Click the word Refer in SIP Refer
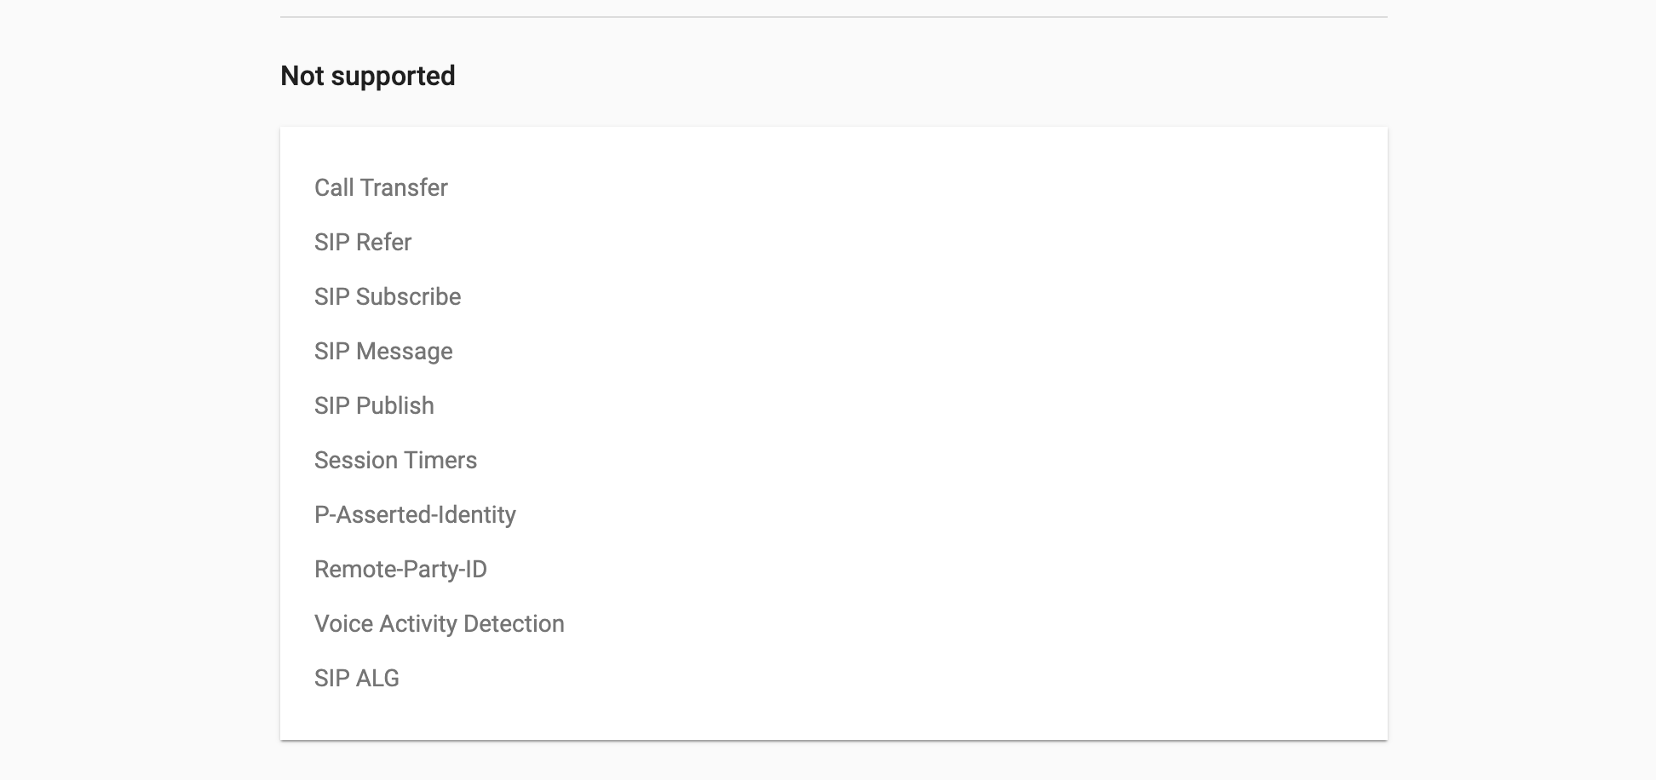Viewport: 1656px width, 780px height. click(383, 242)
